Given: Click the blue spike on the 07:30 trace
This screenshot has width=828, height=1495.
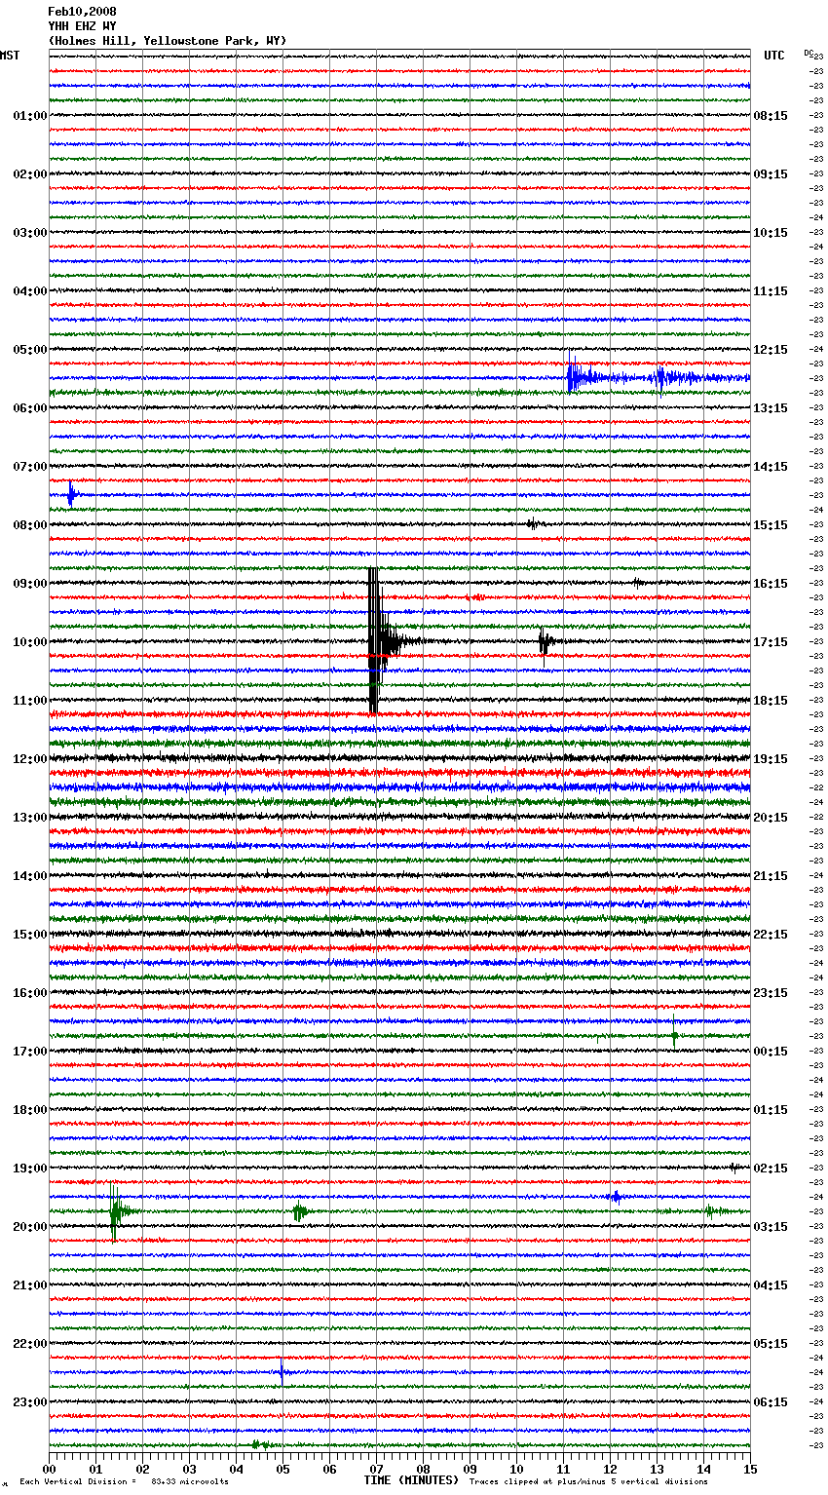Looking at the screenshot, I should click(71, 494).
